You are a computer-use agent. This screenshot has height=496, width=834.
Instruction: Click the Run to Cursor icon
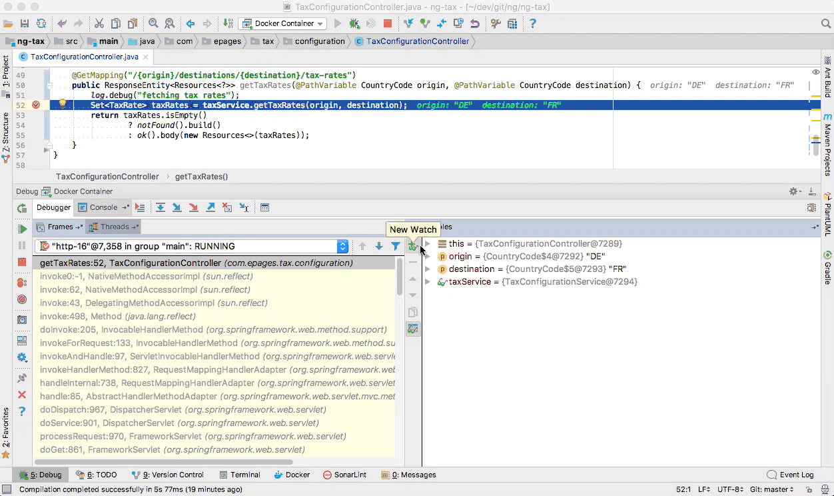[244, 208]
